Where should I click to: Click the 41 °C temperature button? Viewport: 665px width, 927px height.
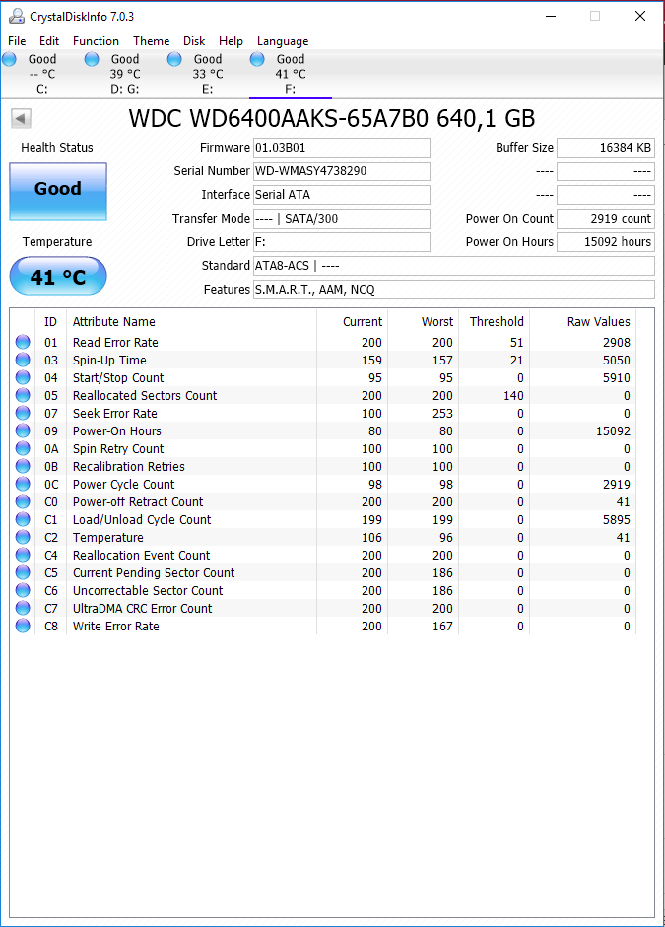(x=58, y=276)
